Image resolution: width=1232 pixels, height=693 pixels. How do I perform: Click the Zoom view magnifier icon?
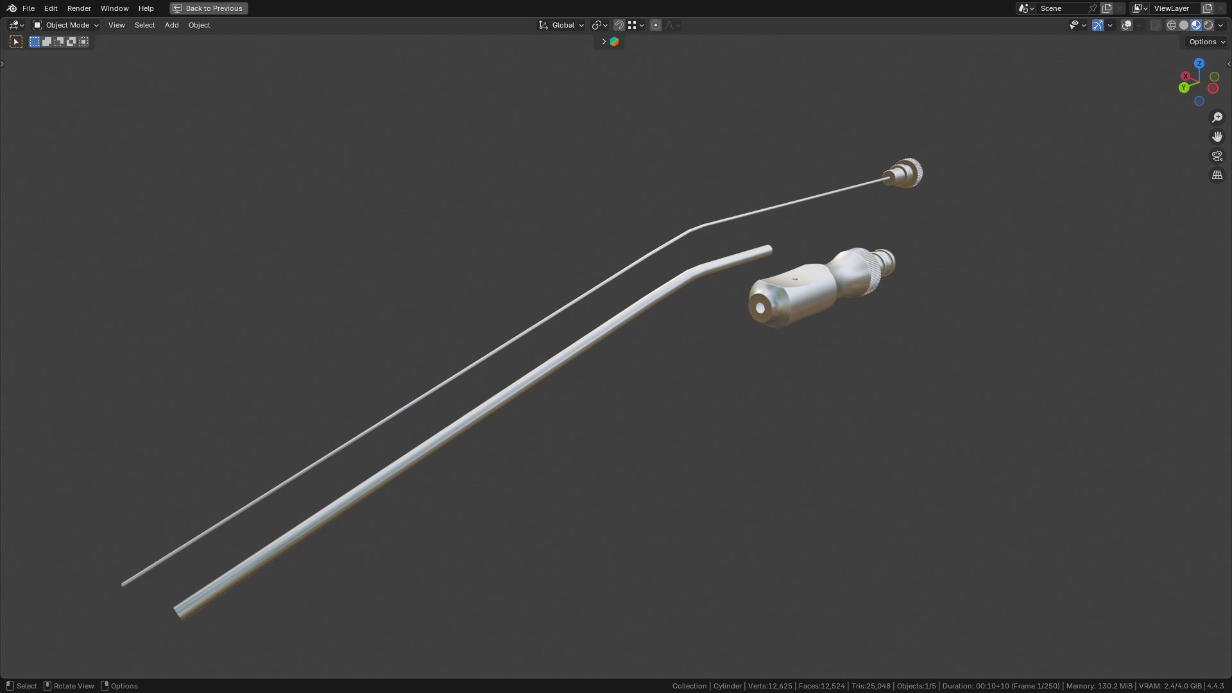[1217, 117]
